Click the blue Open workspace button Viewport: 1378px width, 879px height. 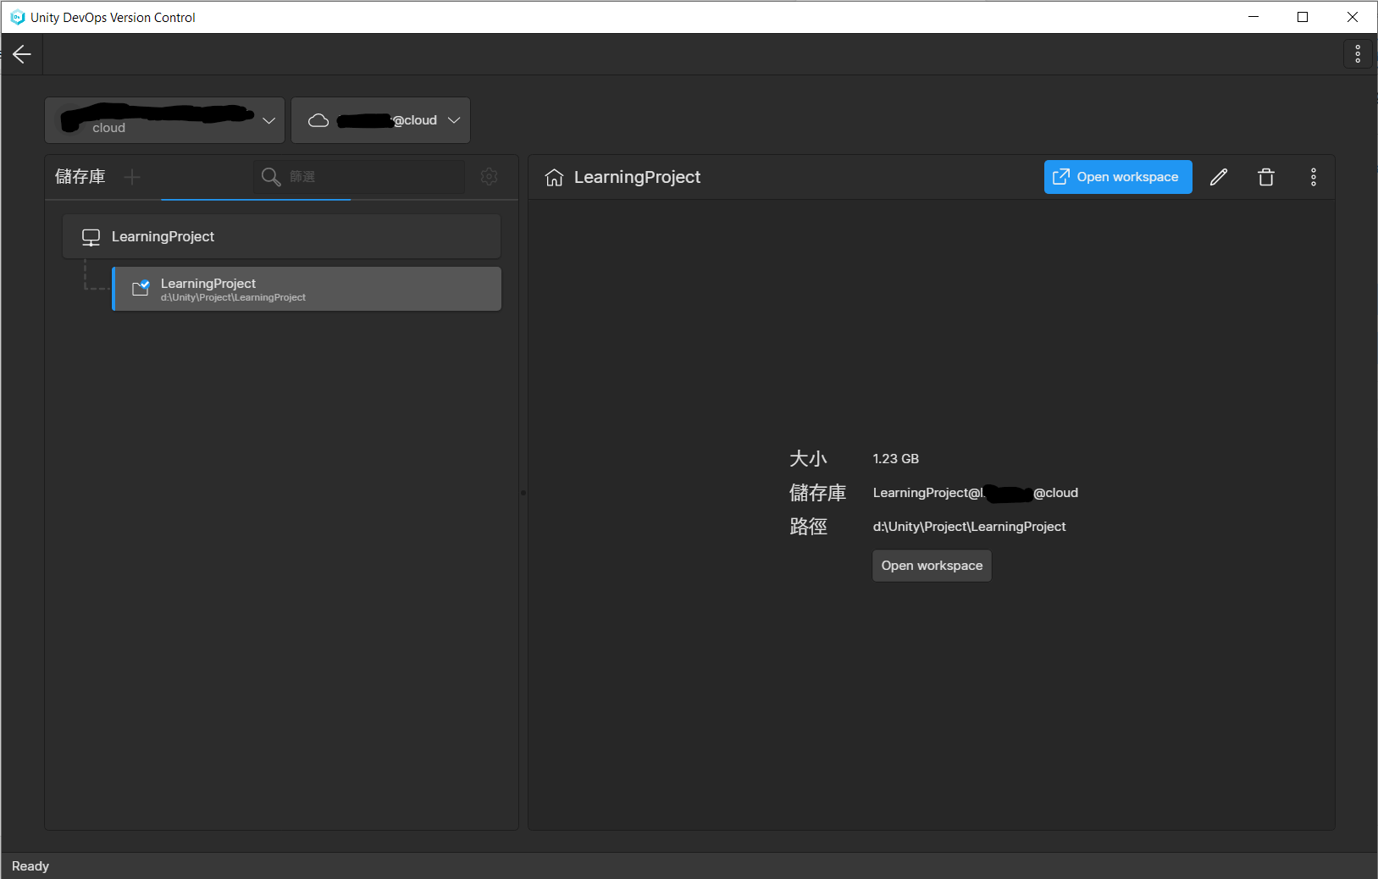[1118, 177]
